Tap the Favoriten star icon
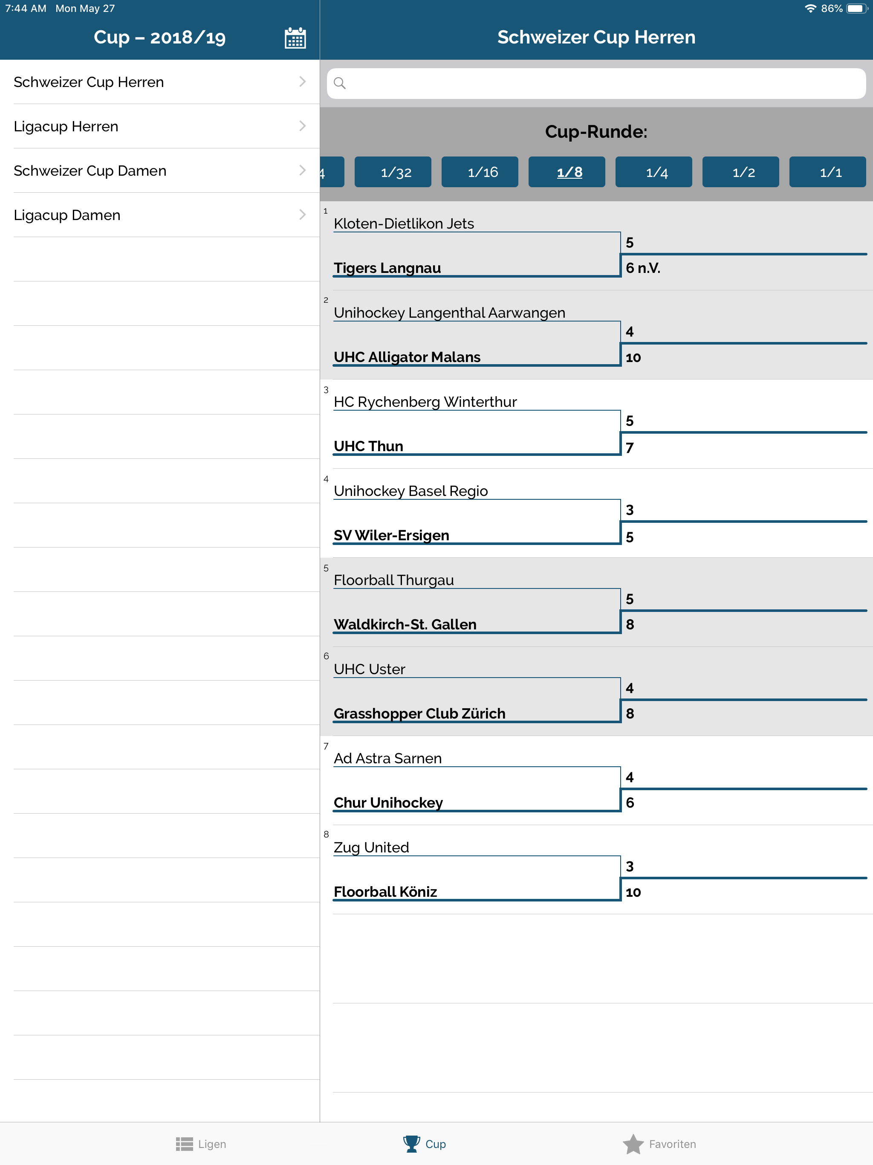873x1165 pixels. pos(633,1144)
